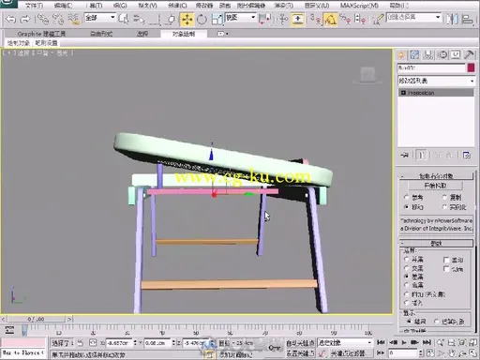Click the Go to End playback button
Viewport: 480px width, 360px height.
(427, 342)
